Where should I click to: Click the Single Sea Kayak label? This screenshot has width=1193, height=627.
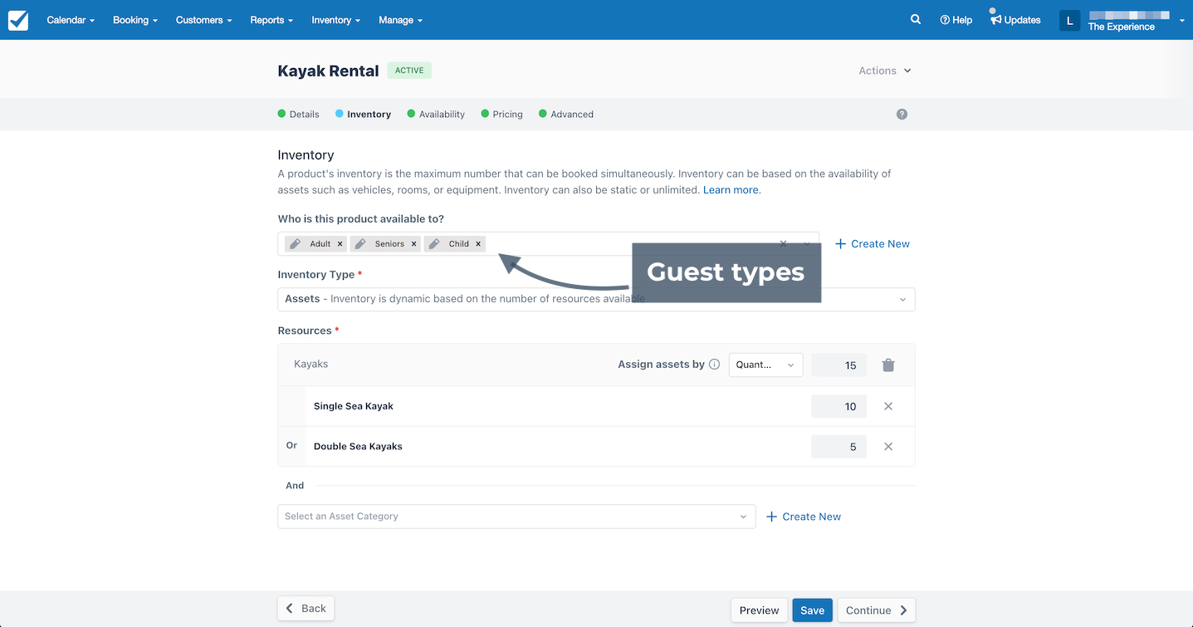click(354, 406)
